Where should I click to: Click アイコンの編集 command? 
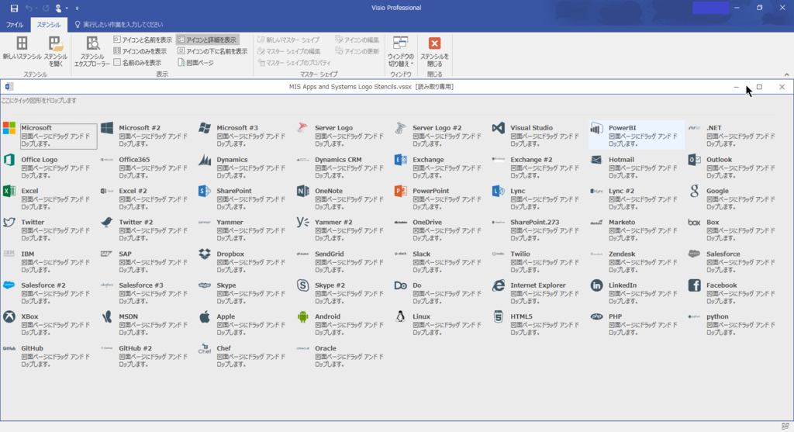pos(357,40)
